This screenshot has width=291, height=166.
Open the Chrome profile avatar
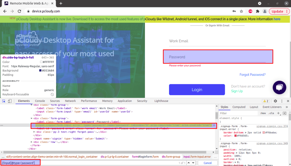265,11
